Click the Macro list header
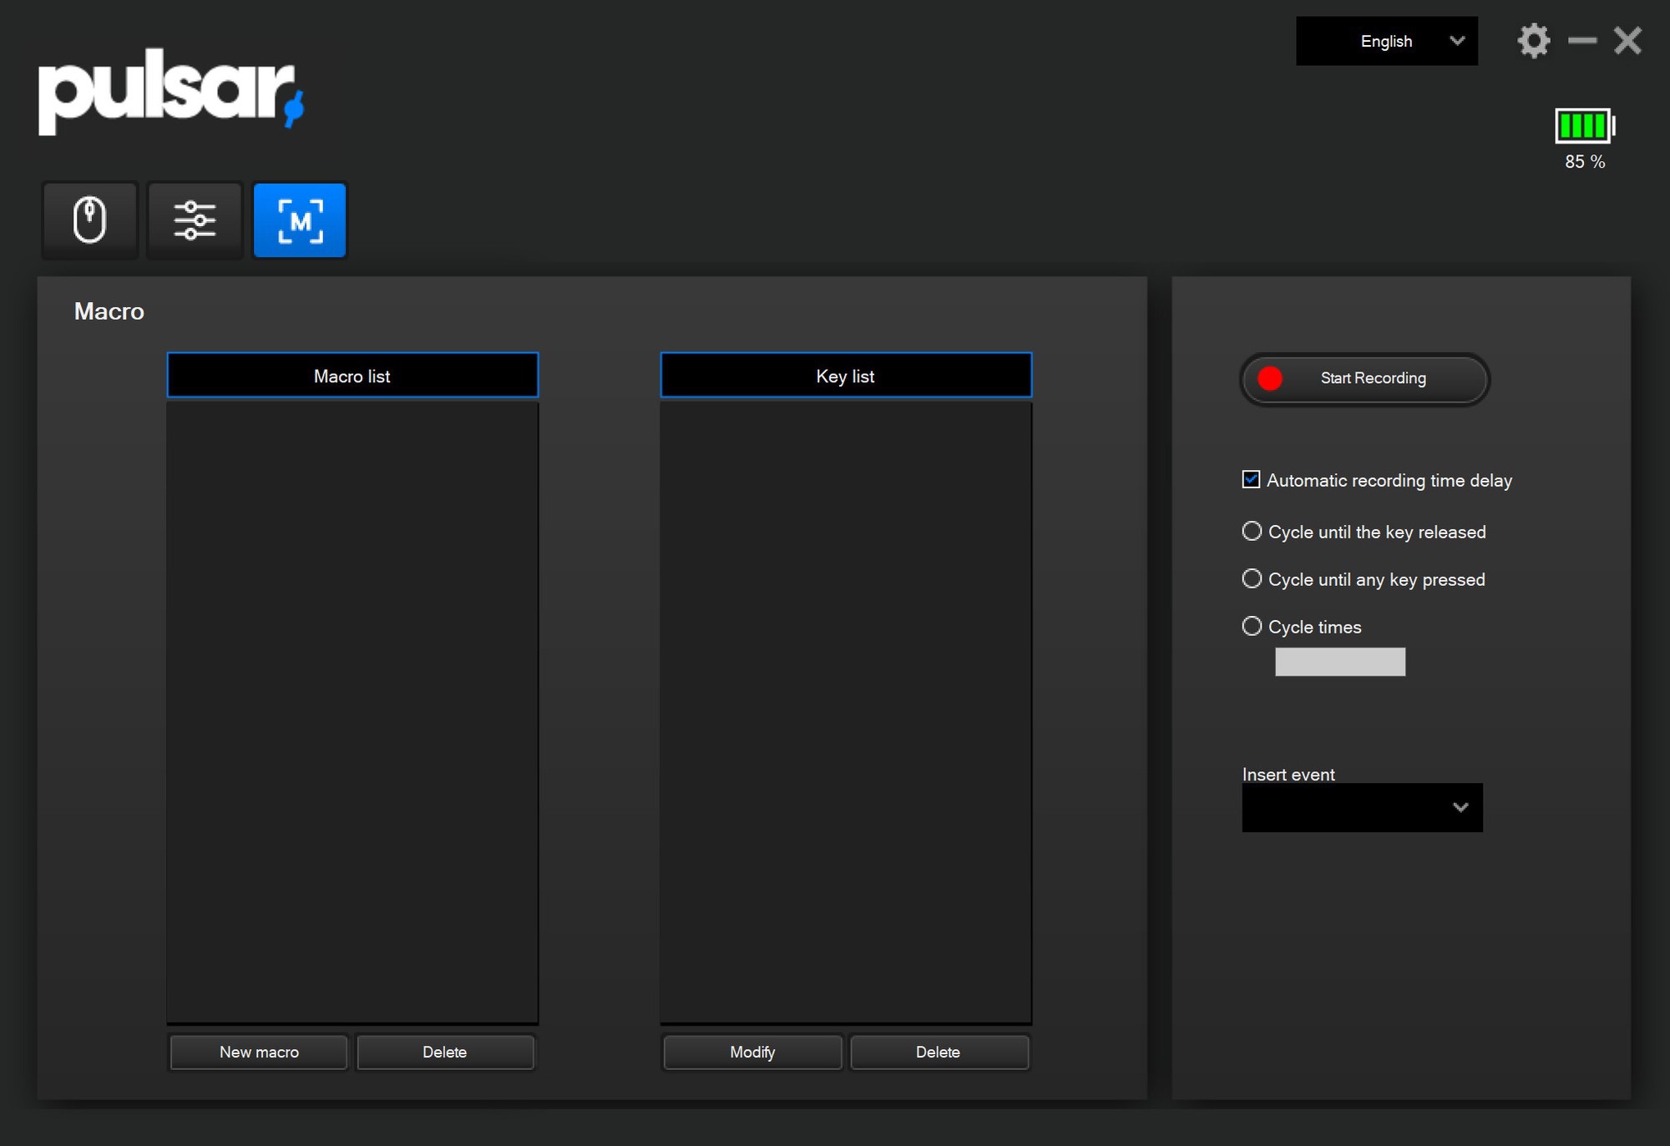1670x1146 pixels. pos(352,376)
